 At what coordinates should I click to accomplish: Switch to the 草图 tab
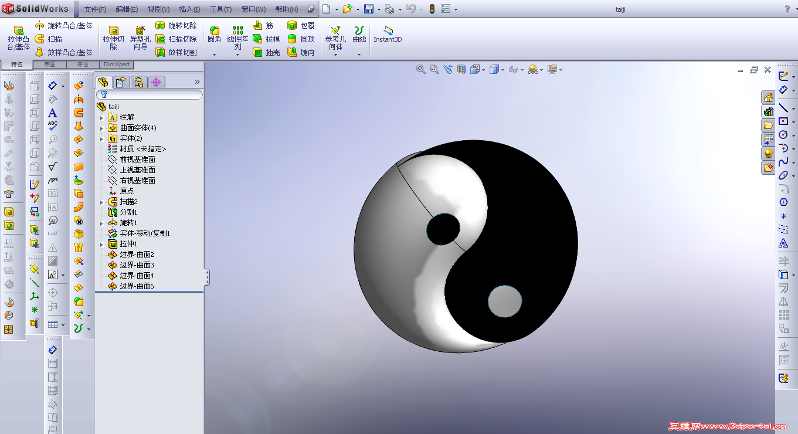(x=50, y=65)
